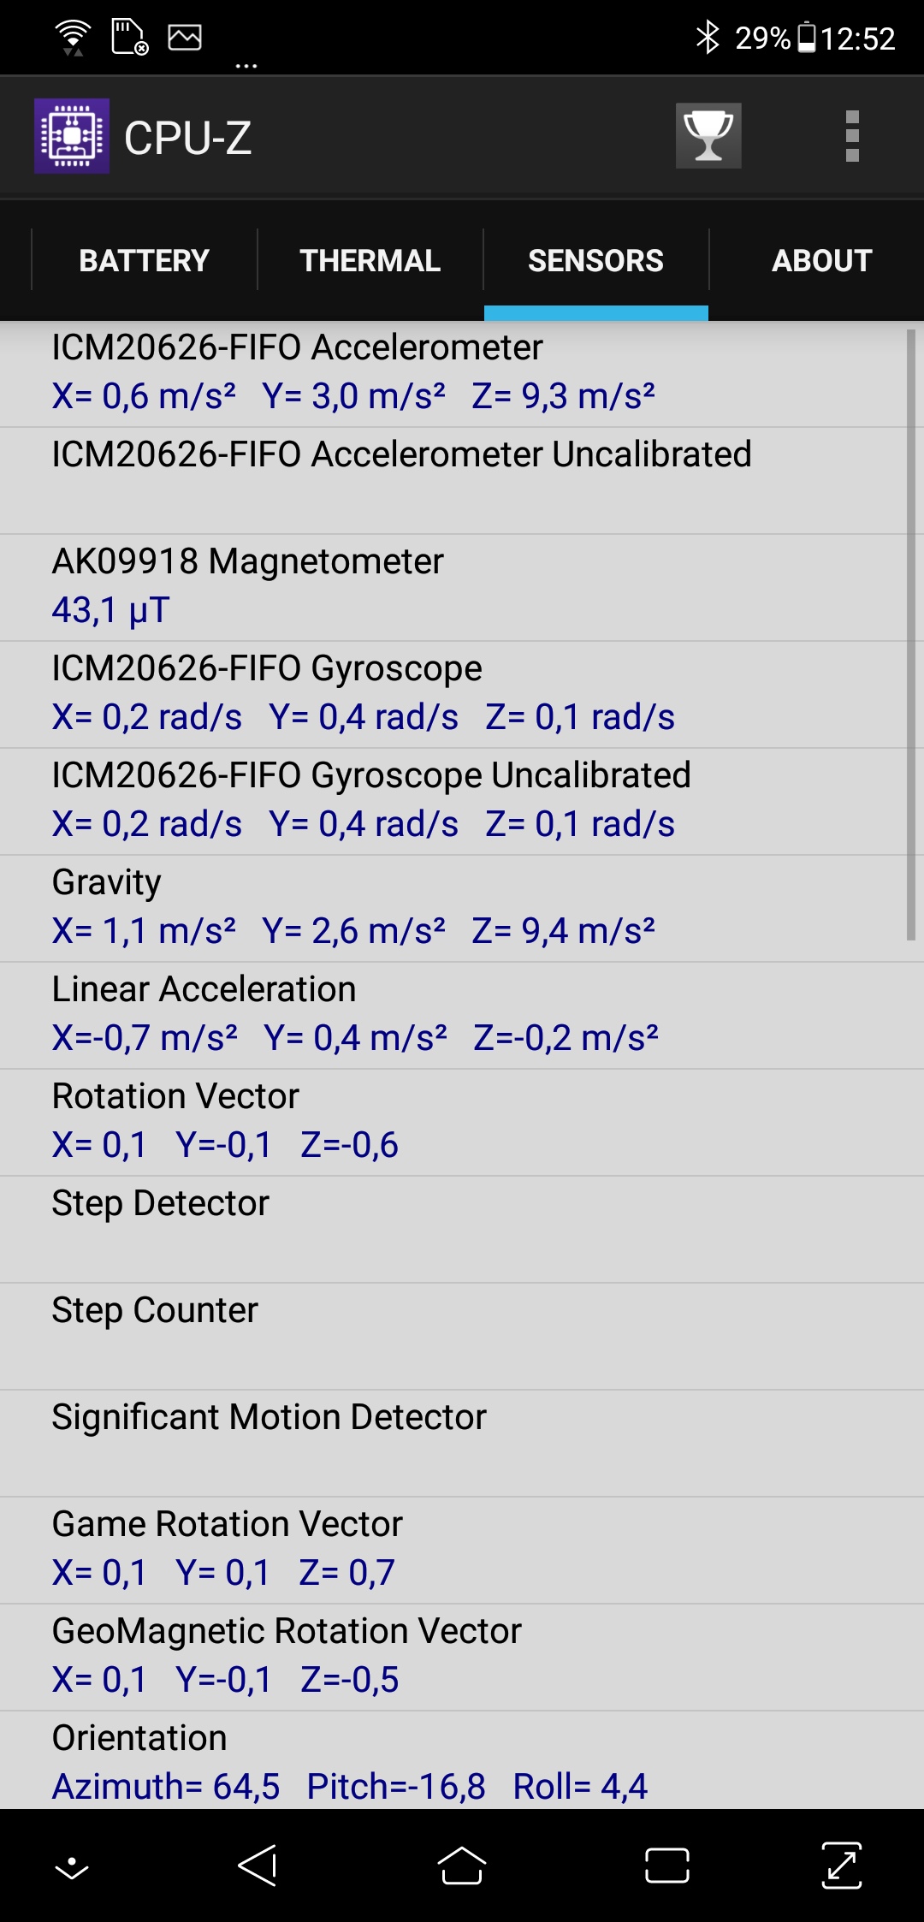This screenshot has height=1922, width=924.
Task: Tap the Android back navigation button
Action: click(x=258, y=1866)
